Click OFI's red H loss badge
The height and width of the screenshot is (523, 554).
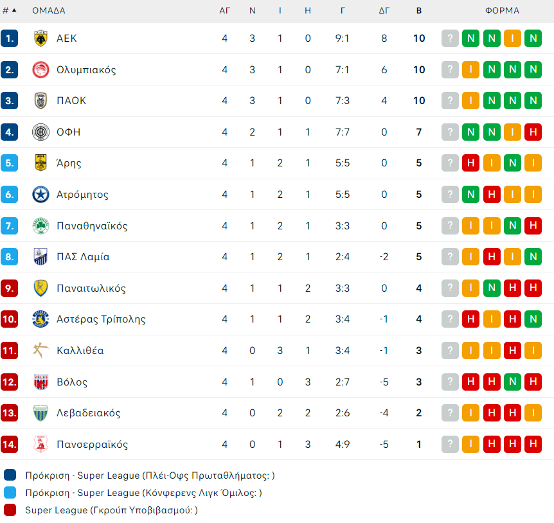[533, 132]
